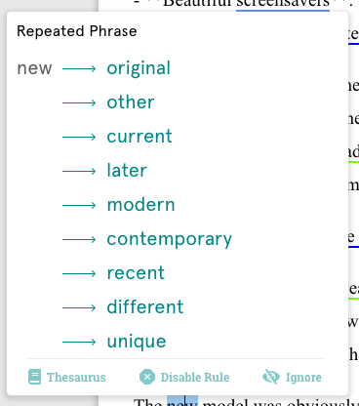This screenshot has width=359, height=406.
Task: Click the highlighted word 'new' in document
Action: (182, 402)
